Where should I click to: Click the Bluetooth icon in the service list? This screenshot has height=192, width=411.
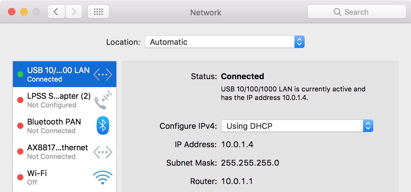click(x=103, y=126)
